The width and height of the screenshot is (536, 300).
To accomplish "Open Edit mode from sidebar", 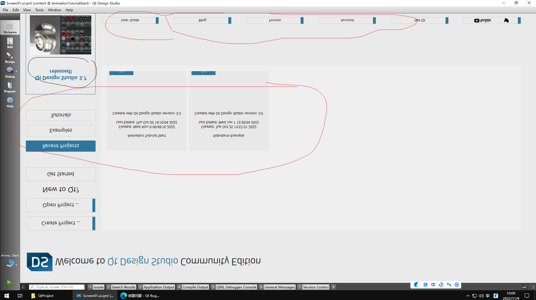I will pyautogui.click(x=10, y=43).
